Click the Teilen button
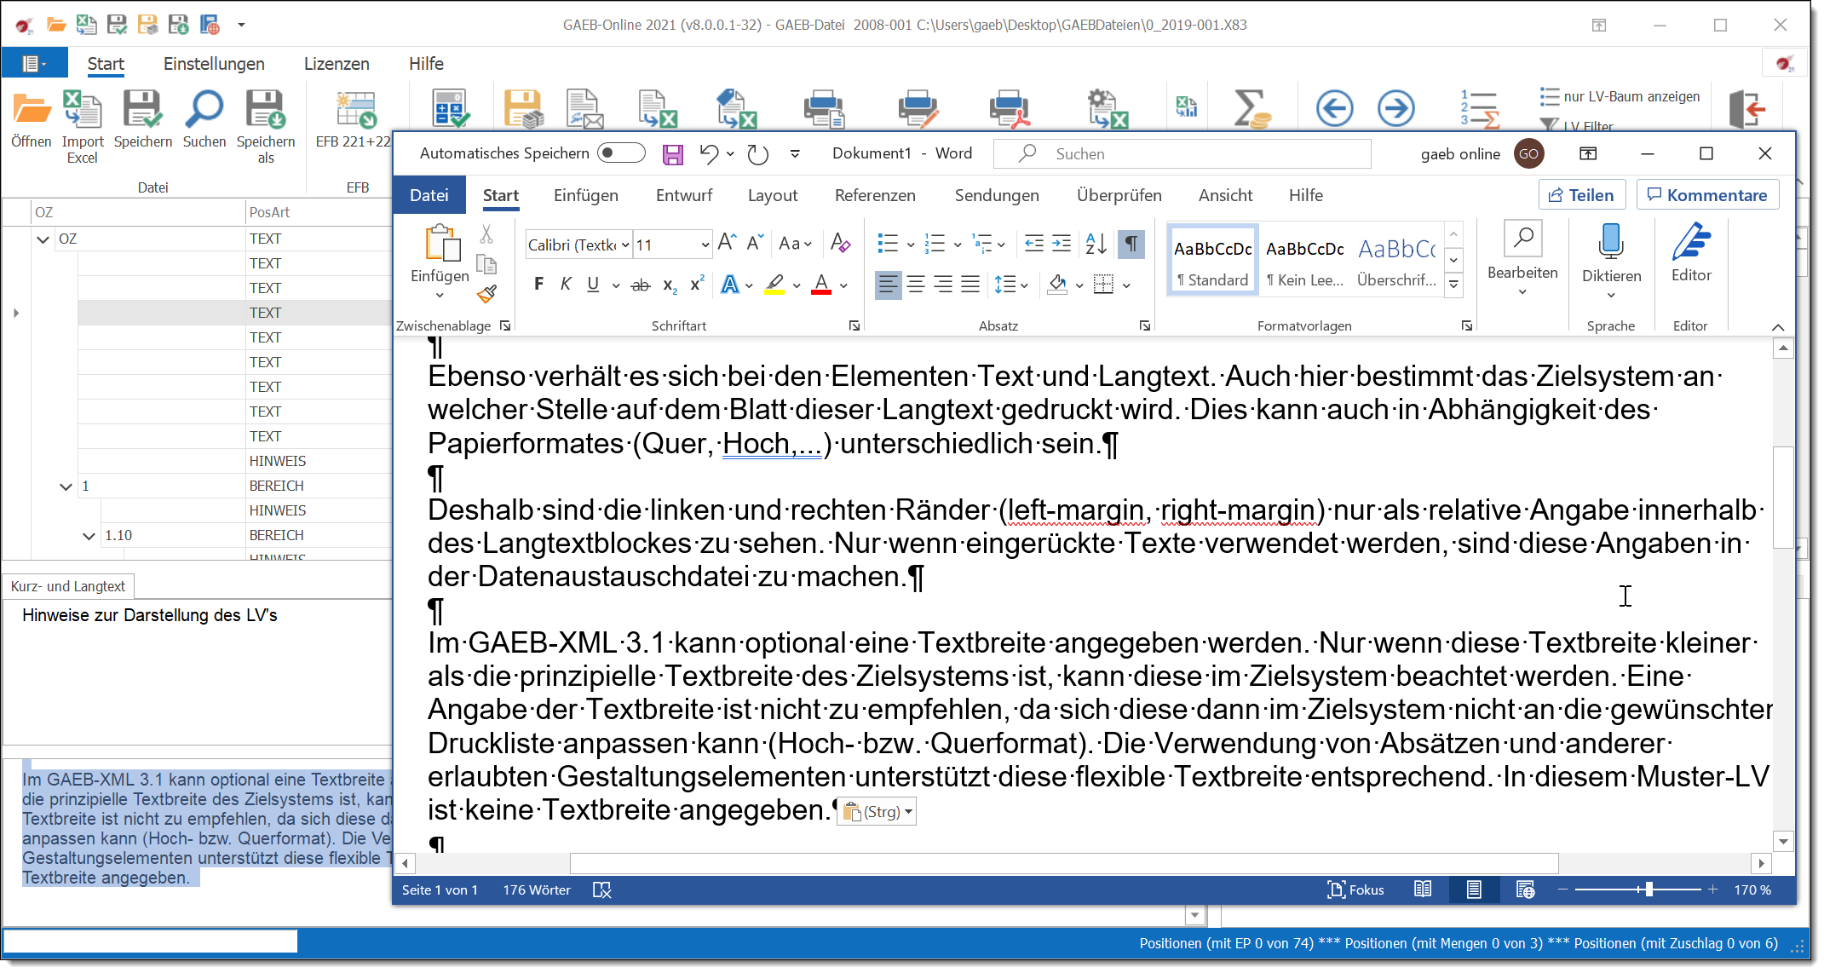 click(1581, 195)
